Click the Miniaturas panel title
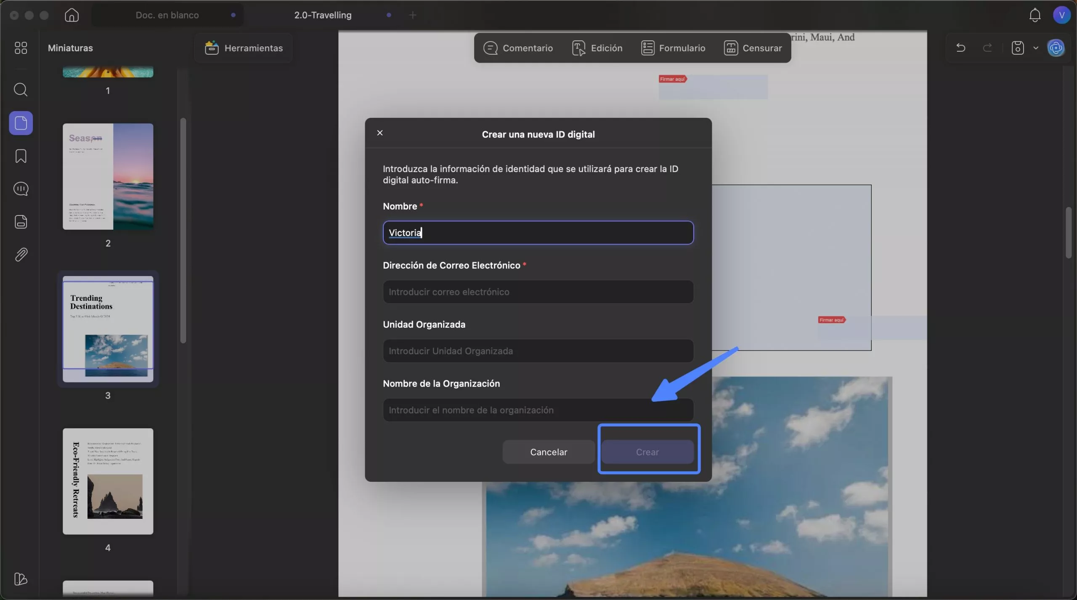The width and height of the screenshot is (1077, 600). (70, 48)
